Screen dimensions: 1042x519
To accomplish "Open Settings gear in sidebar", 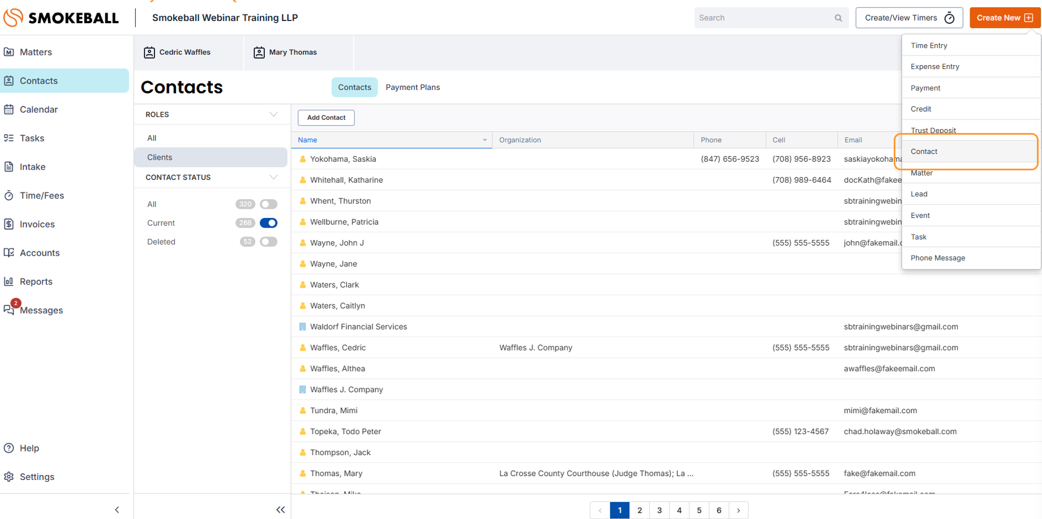I will coord(9,477).
